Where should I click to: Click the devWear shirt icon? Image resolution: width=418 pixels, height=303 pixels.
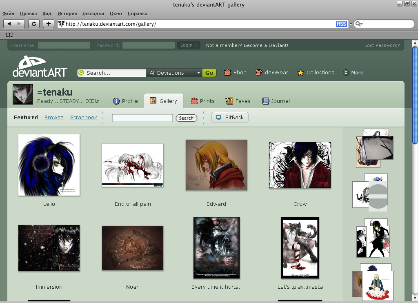click(258, 73)
